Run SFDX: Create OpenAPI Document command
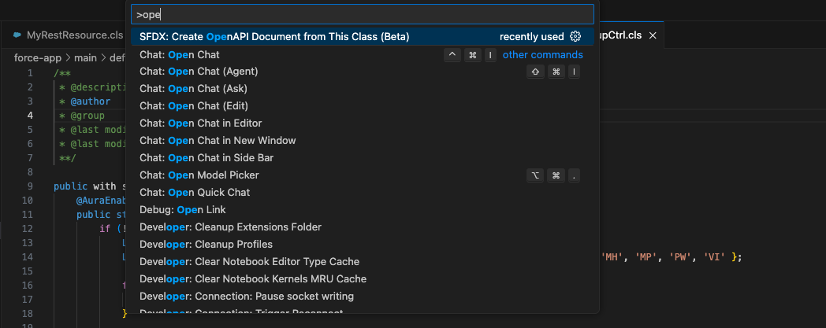 pos(363,37)
